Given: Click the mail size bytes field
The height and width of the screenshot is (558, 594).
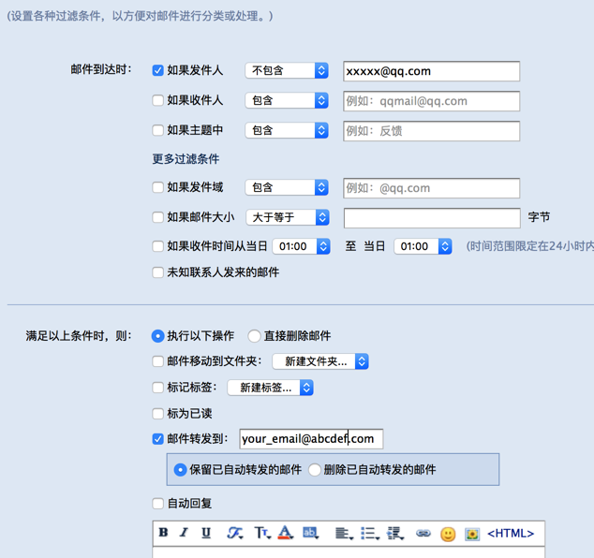Looking at the screenshot, I should pos(432,218).
